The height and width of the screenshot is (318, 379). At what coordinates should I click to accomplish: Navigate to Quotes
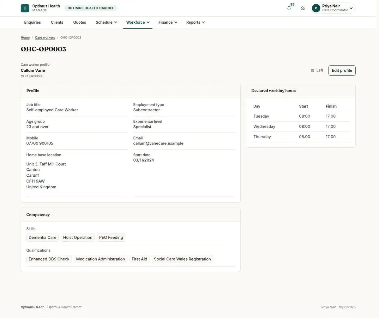click(x=80, y=22)
